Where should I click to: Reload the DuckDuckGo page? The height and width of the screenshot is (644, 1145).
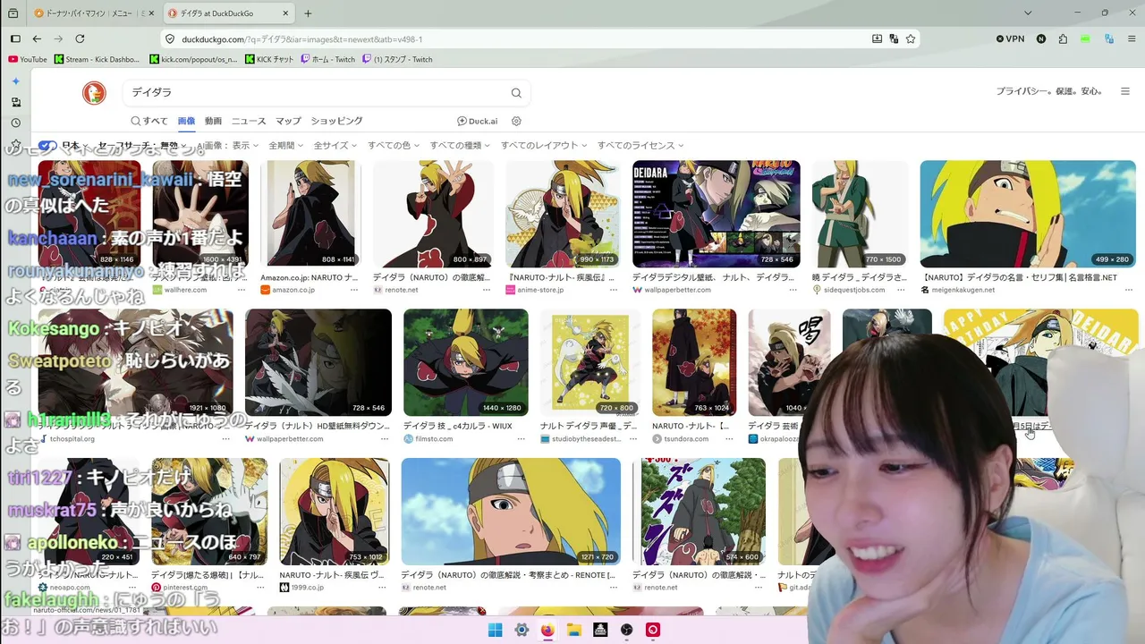coord(80,39)
